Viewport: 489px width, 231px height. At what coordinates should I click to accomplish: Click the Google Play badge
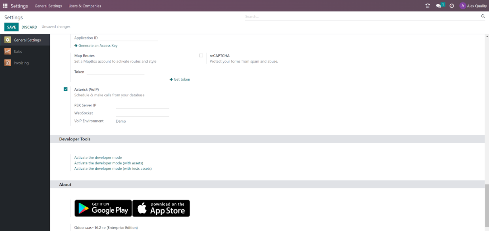coord(103,208)
